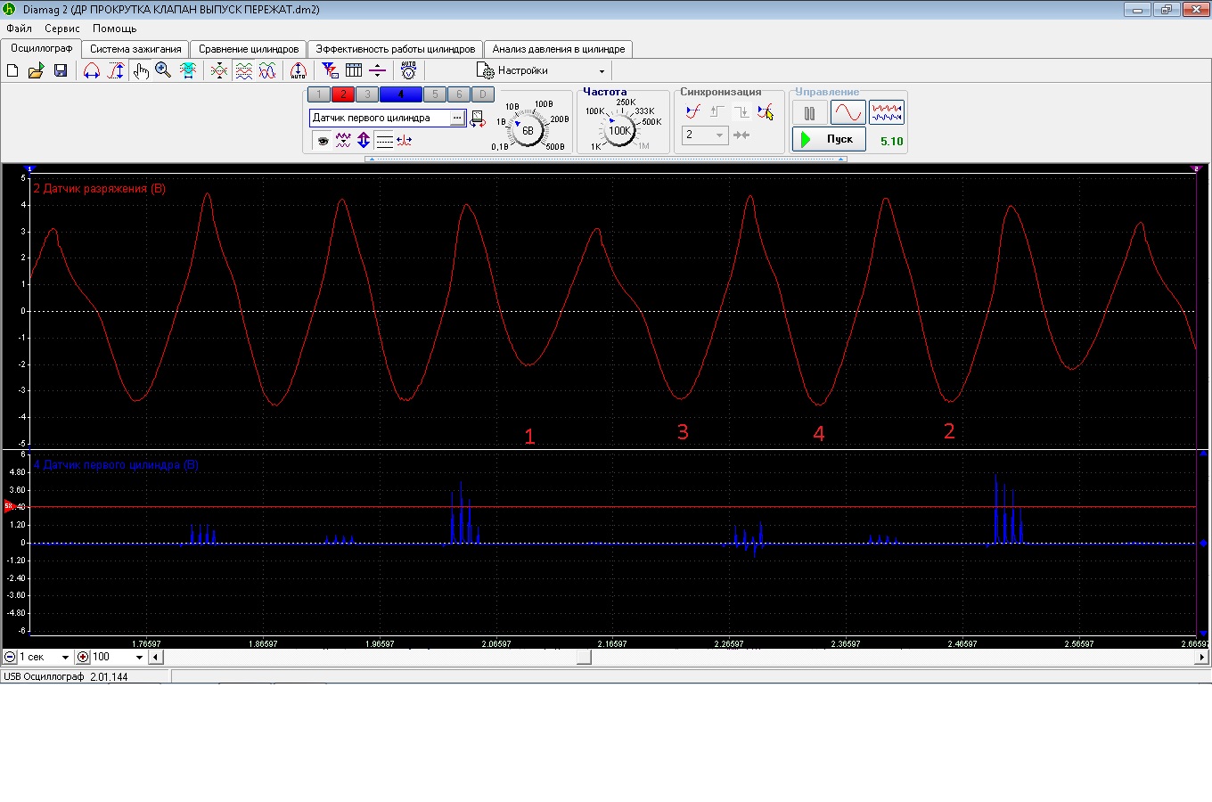Select the blue channel 4 button
1212x802 pixels.
click(x=401, y=94)
